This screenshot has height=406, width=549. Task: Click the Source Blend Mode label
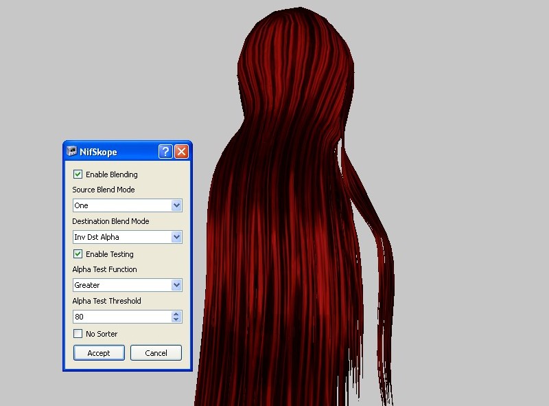tap(104, 190)
